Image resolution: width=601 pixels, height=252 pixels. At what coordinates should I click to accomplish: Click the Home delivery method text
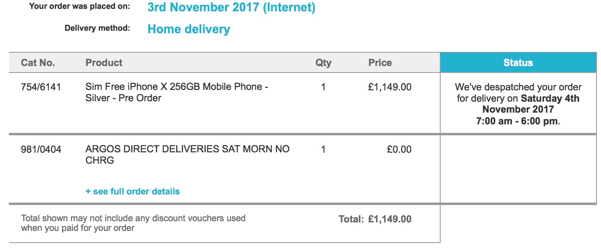pos(189,29)
